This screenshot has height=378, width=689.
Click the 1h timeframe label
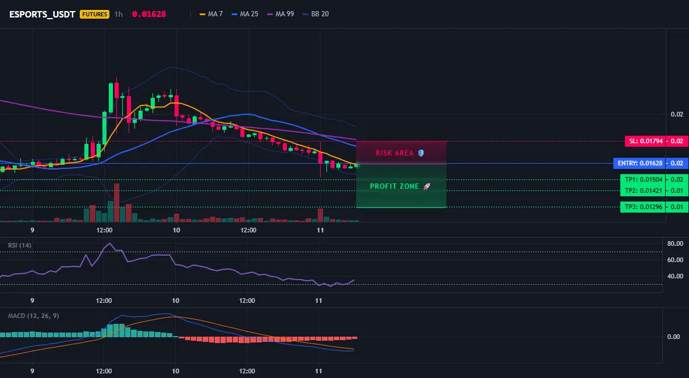[x=119, y=14]
